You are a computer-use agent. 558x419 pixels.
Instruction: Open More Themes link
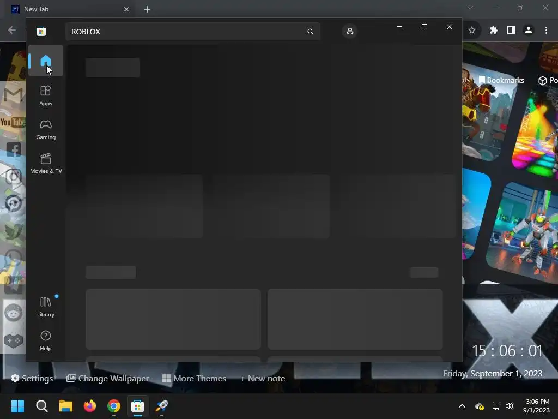tap(195, 379)
